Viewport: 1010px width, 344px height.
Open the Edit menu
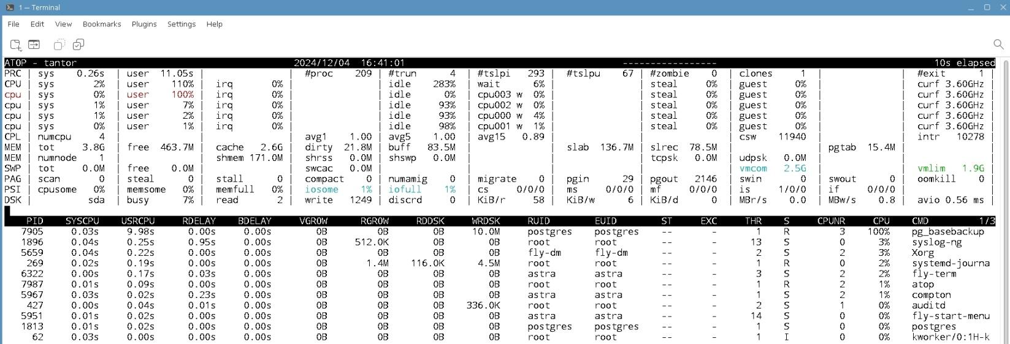click(37, 24)
